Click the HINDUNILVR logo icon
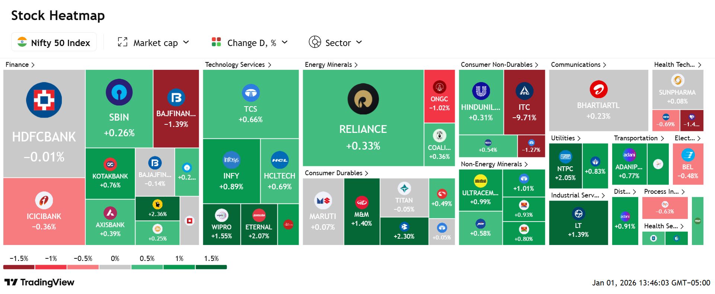 click(x=481, y=91)
